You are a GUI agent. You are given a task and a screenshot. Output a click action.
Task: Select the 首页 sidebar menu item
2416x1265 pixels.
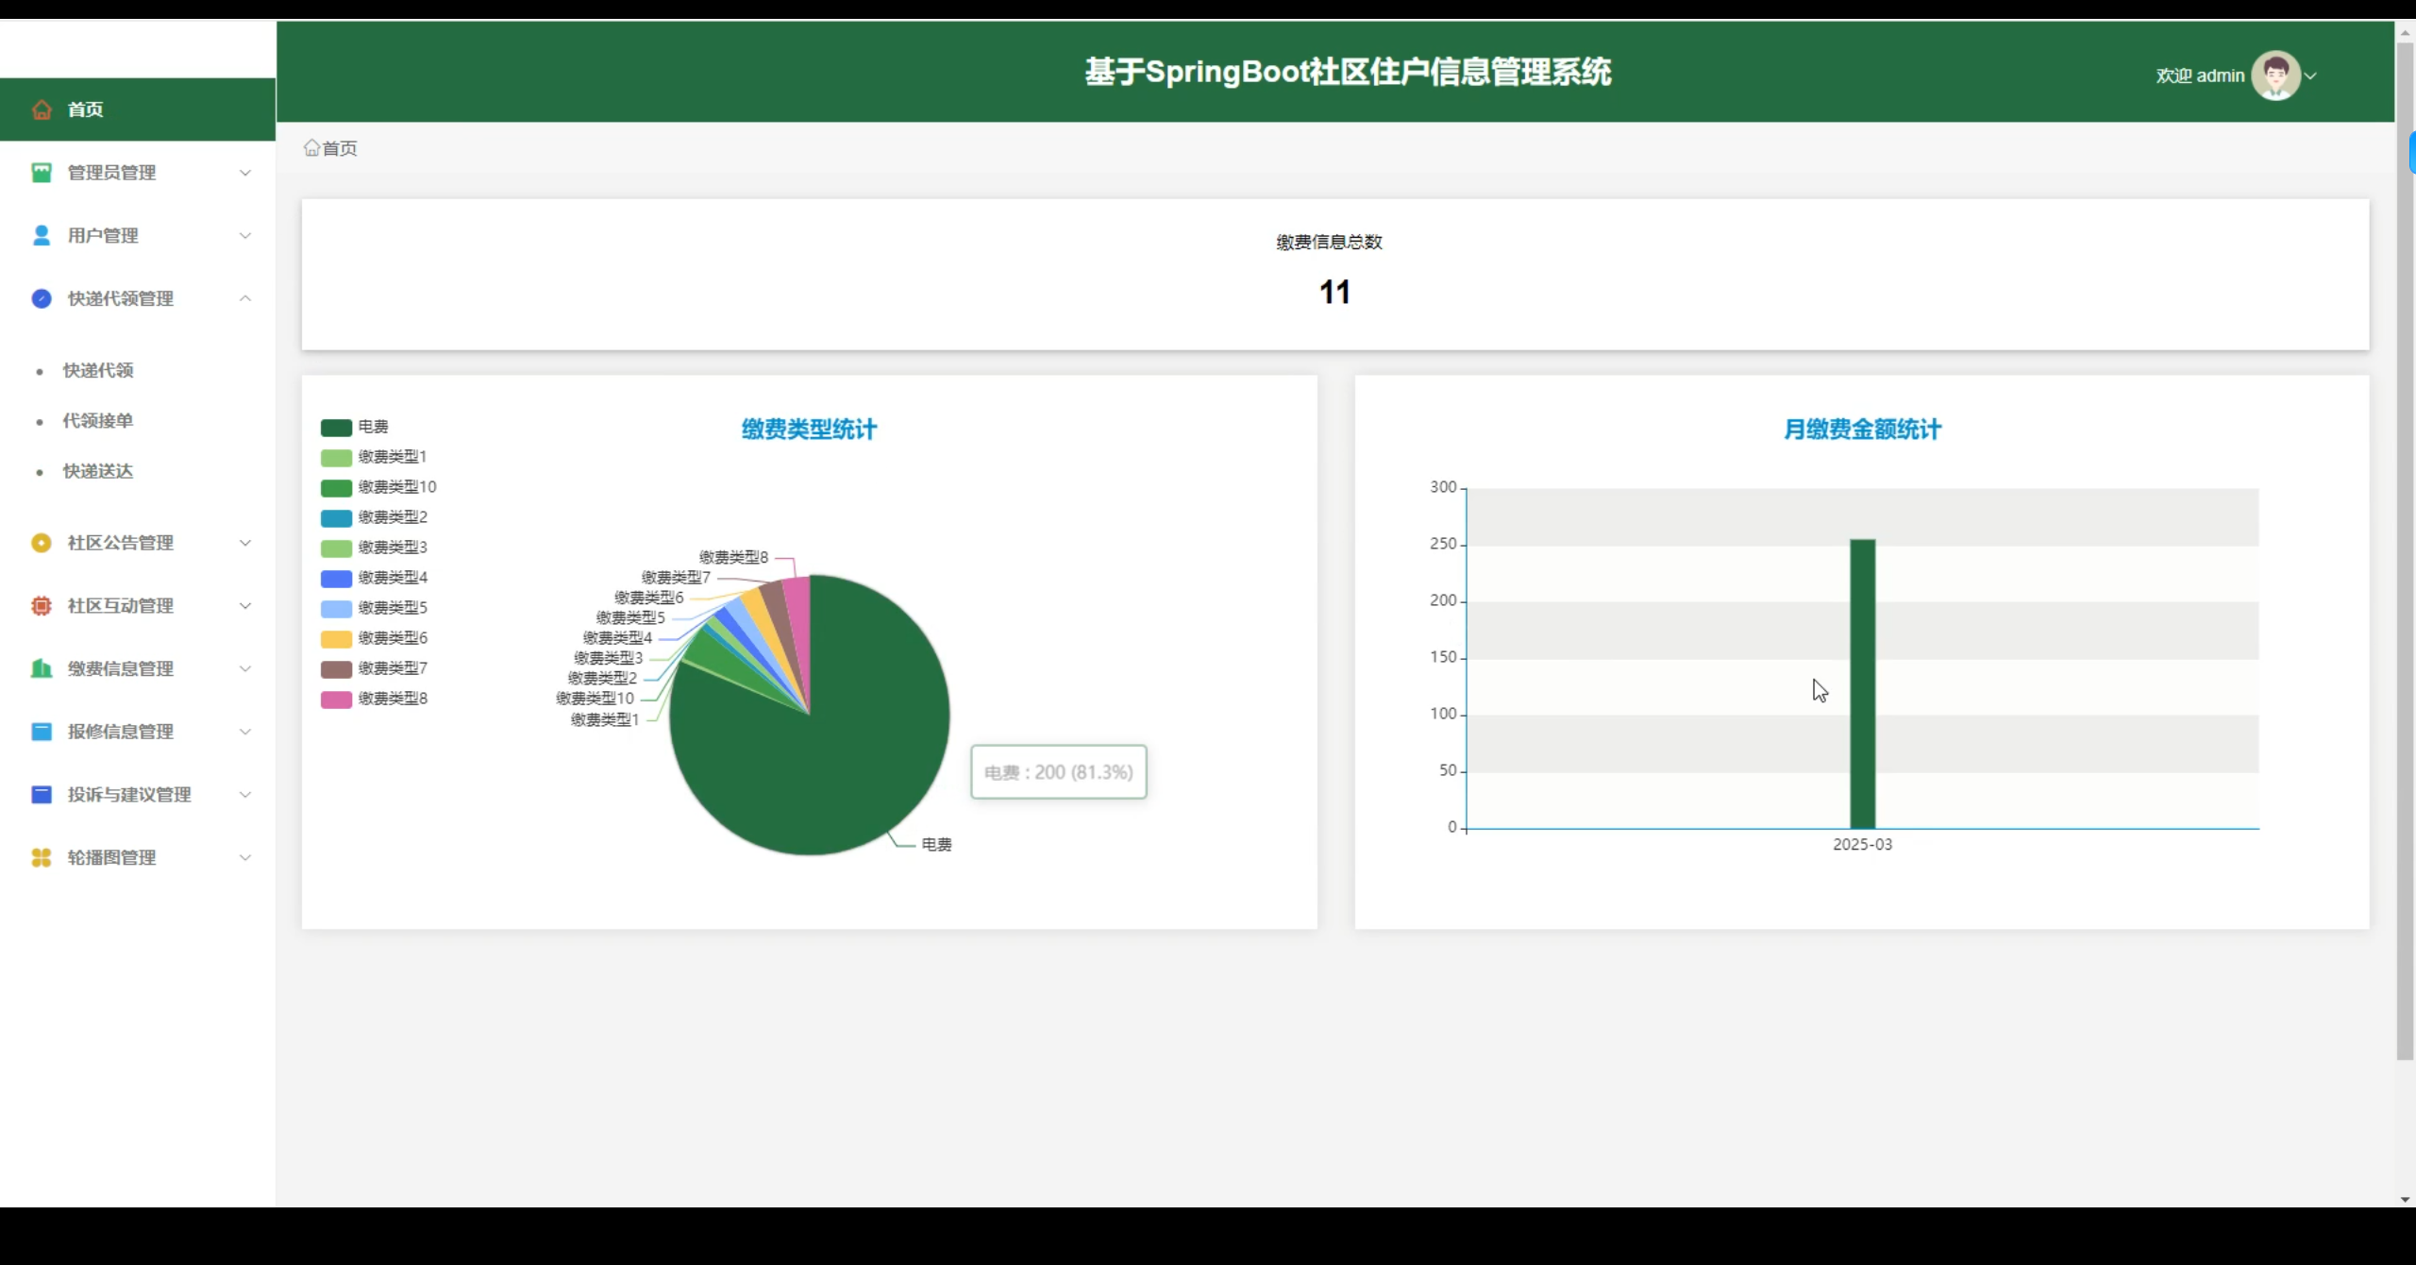pos(84,109)
